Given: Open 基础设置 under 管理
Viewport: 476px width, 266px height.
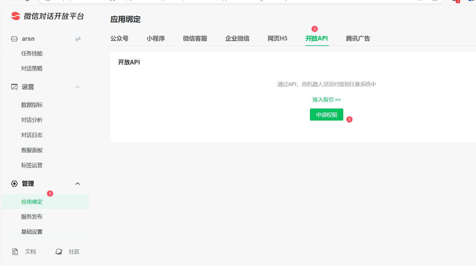Looking at the screenshot, I should [x=32, y=232].
